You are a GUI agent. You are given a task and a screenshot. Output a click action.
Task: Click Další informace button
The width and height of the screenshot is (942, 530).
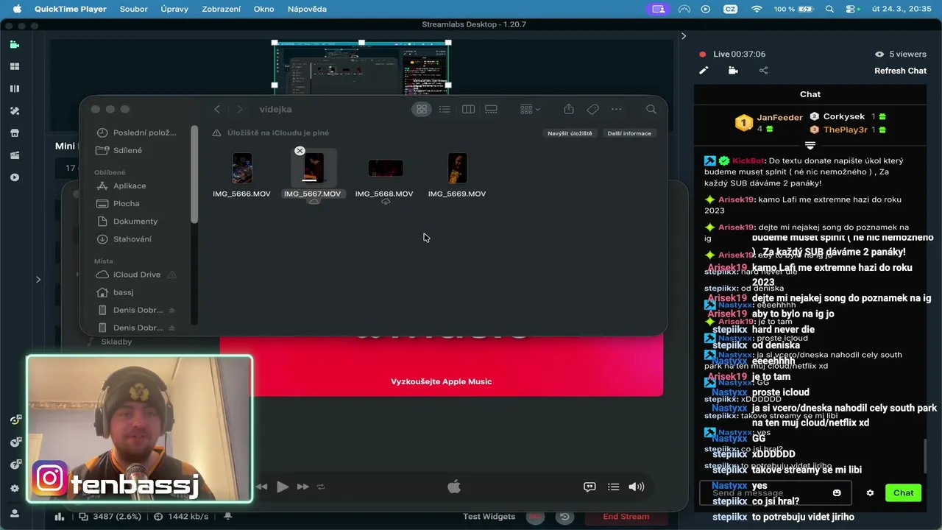point(629,133)
